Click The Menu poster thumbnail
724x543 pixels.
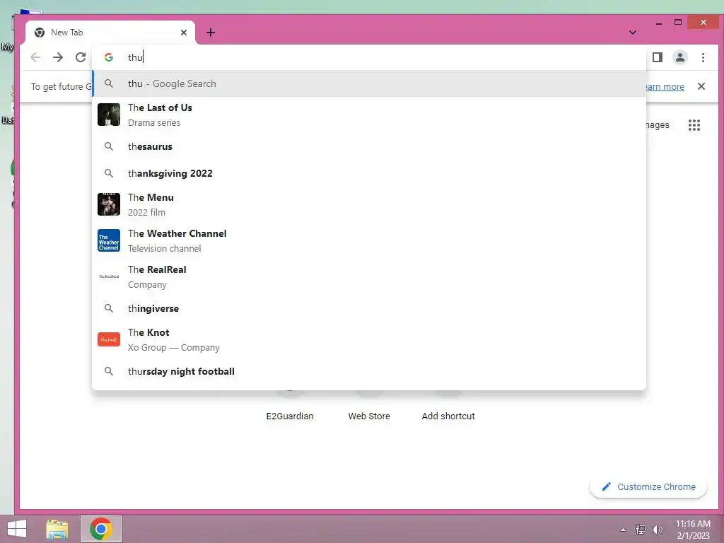(x=109, y=204)
